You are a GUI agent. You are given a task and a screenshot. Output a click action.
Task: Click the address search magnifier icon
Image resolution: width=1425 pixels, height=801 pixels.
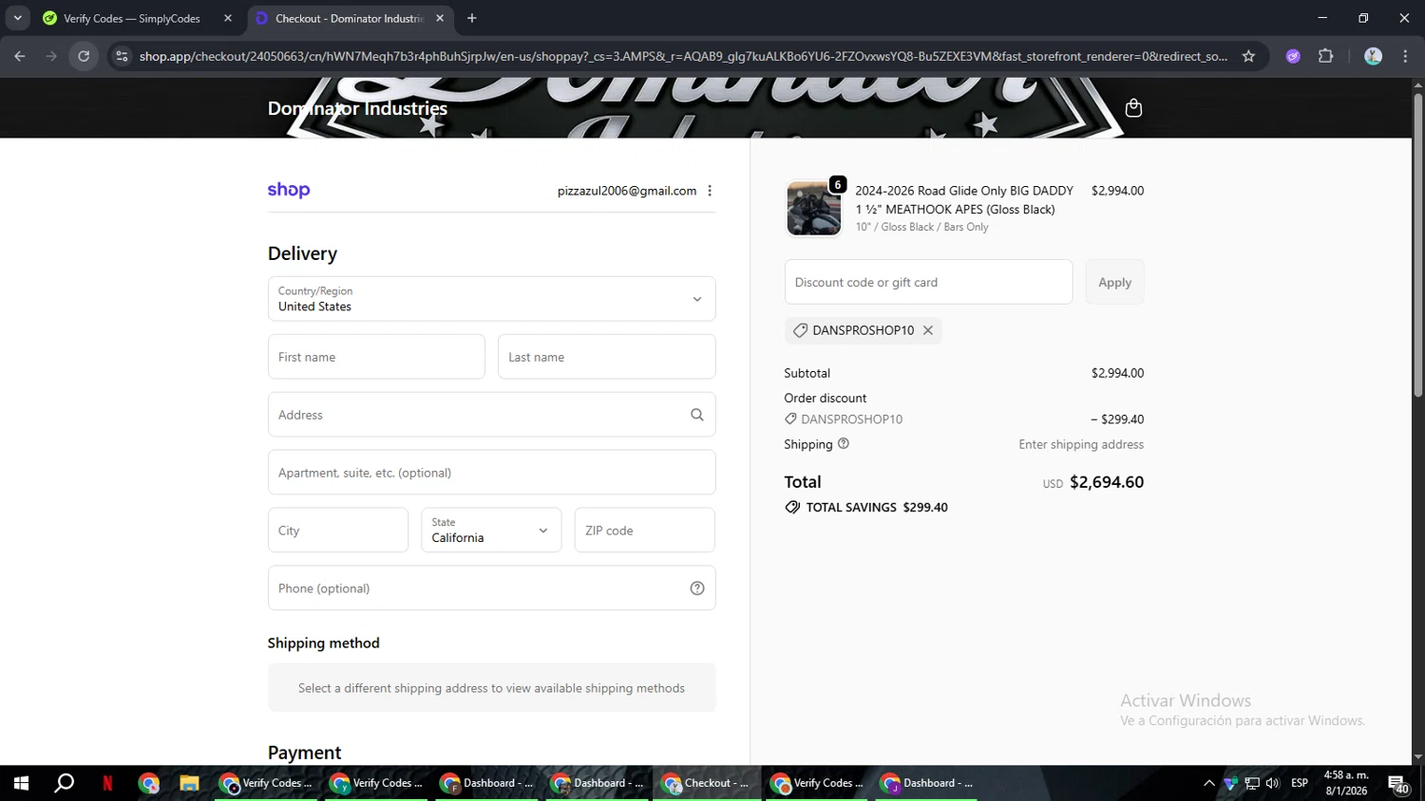coord(697,415)
